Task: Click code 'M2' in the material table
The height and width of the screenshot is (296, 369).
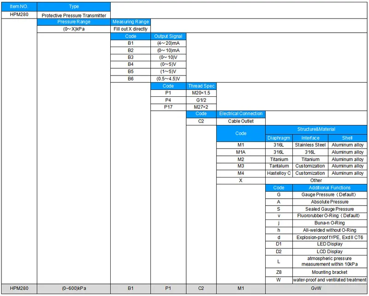Action: pos(241,159)
